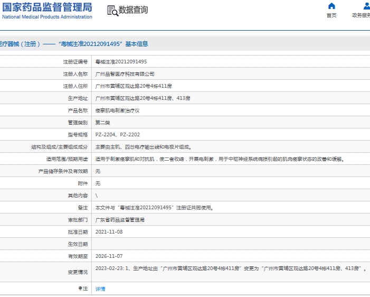Click the 批准日期 label
The width and height of the screenshot is (370, 297).
[78, 232]
